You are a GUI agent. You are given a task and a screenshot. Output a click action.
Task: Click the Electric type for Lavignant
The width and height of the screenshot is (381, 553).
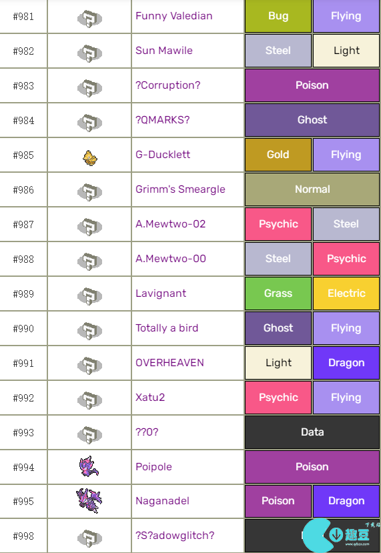point(346,293)
